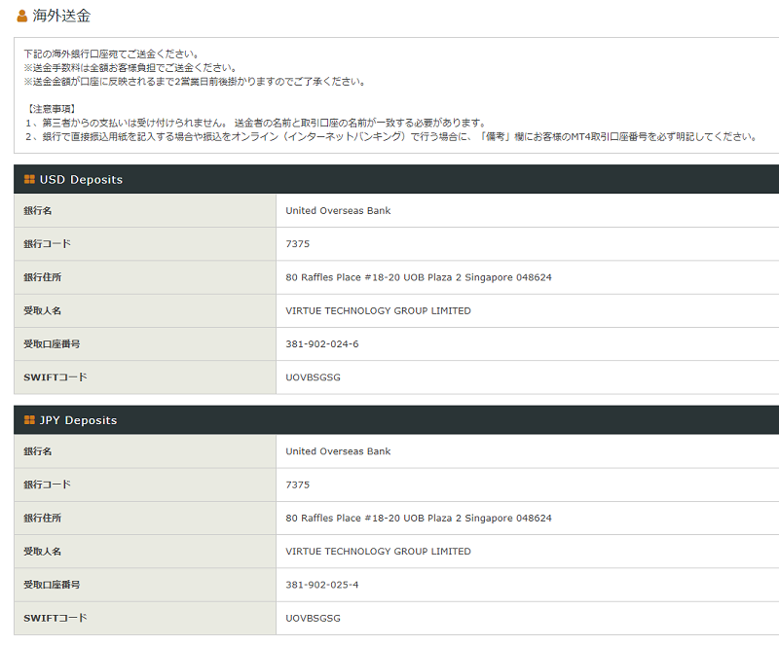Select account number 381-902-025-4

[x=322, y=585]
